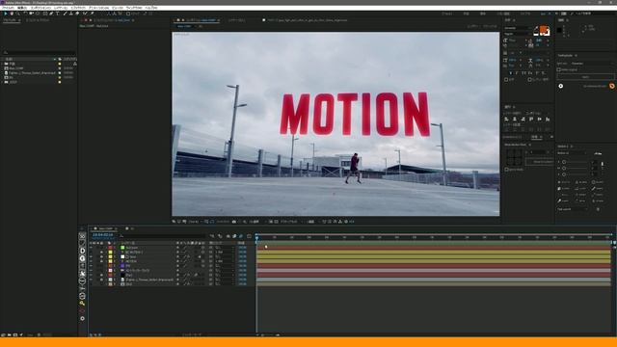The width and height of the screenshot is (617, 347).
Task: Open the Graph Editor from timeline header
Action: pyautogui.click(x=249, y=236)
